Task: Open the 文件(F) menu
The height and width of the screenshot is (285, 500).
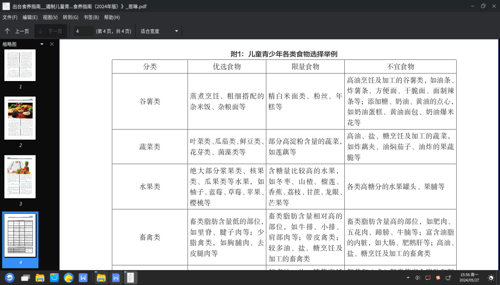Action: (x=10, y=17)
